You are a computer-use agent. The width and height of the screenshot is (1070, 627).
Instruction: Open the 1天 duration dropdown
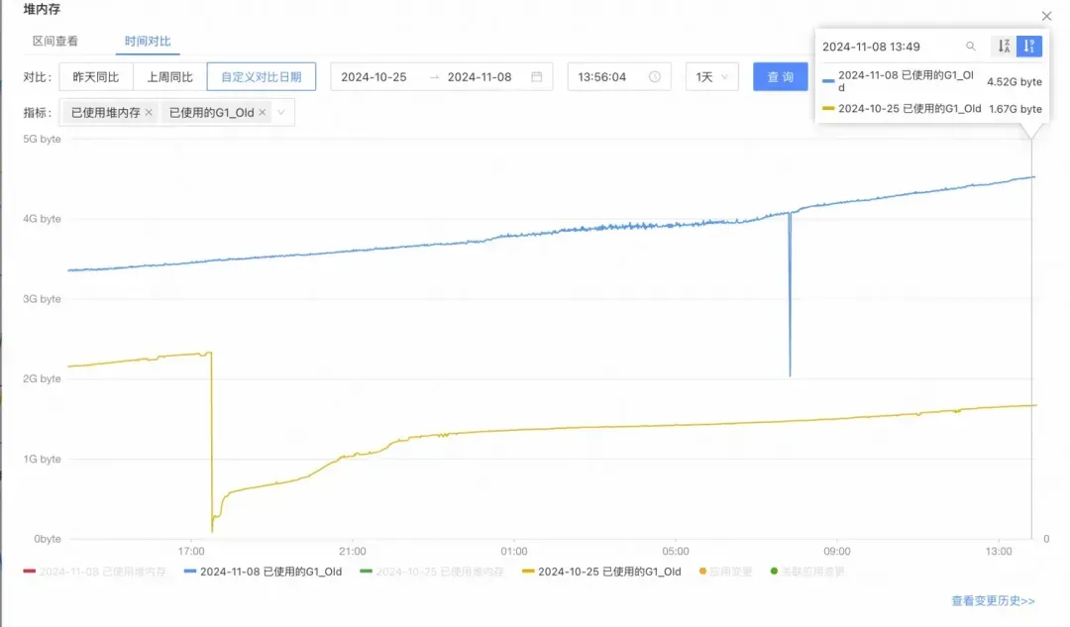click(x=712, y=77)
